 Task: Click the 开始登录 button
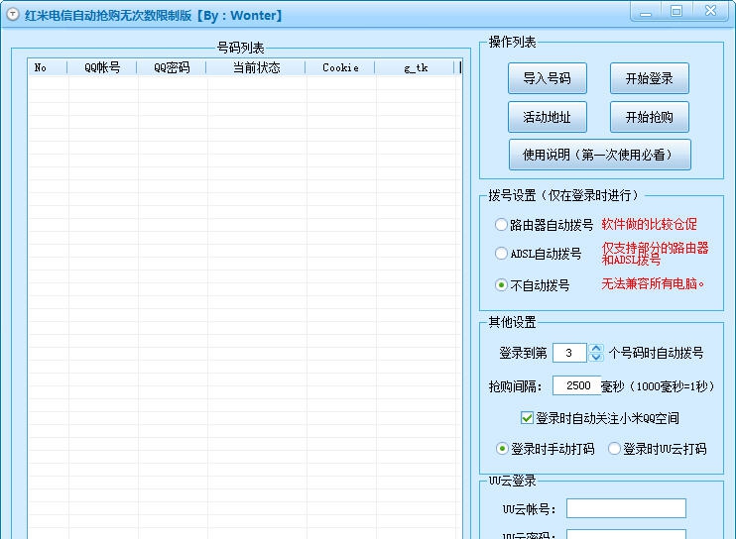click(x=649, y=78)
